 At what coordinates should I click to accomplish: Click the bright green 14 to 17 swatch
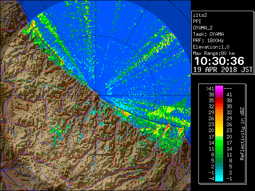219,142
